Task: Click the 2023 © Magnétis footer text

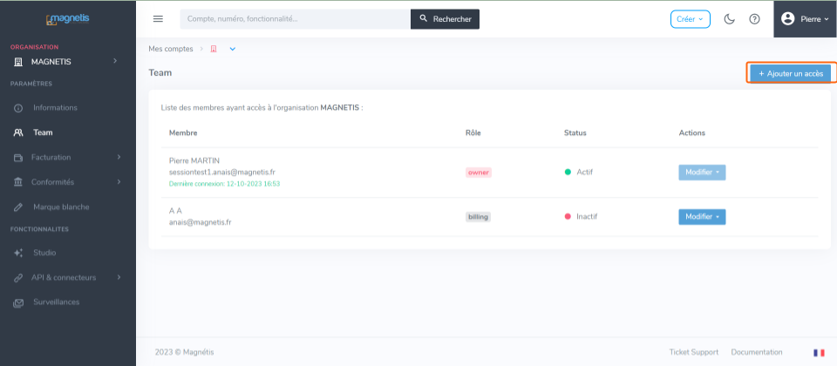Action: (184, 352)
